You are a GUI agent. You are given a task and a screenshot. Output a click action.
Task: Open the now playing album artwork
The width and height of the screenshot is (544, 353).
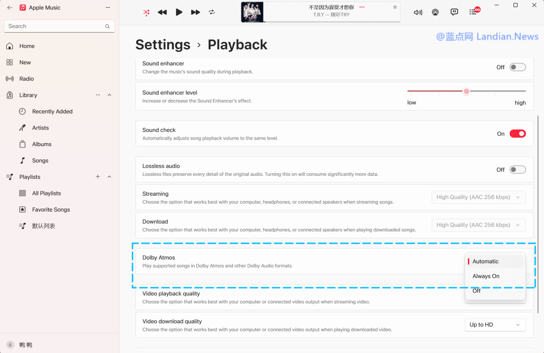(252, 12)
